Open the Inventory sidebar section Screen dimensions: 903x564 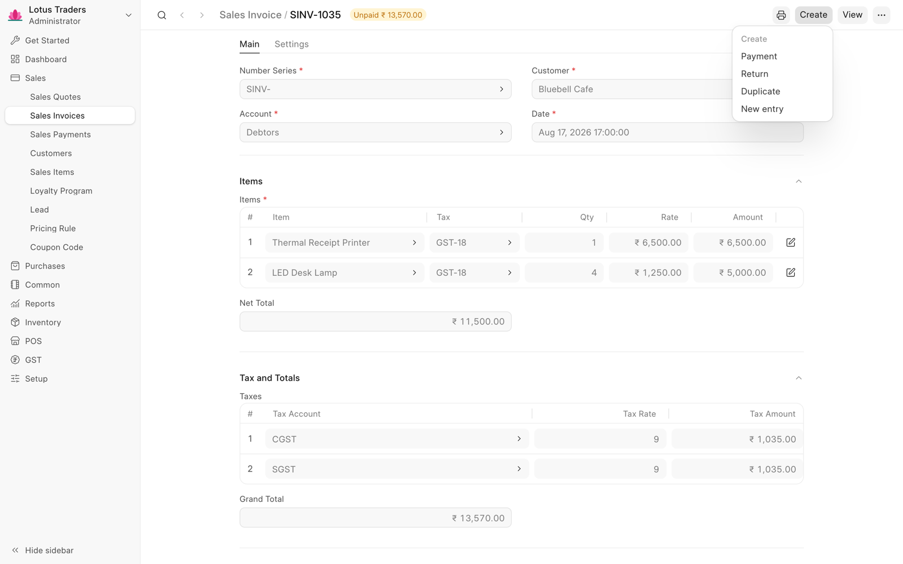click(x=70, y=323)
